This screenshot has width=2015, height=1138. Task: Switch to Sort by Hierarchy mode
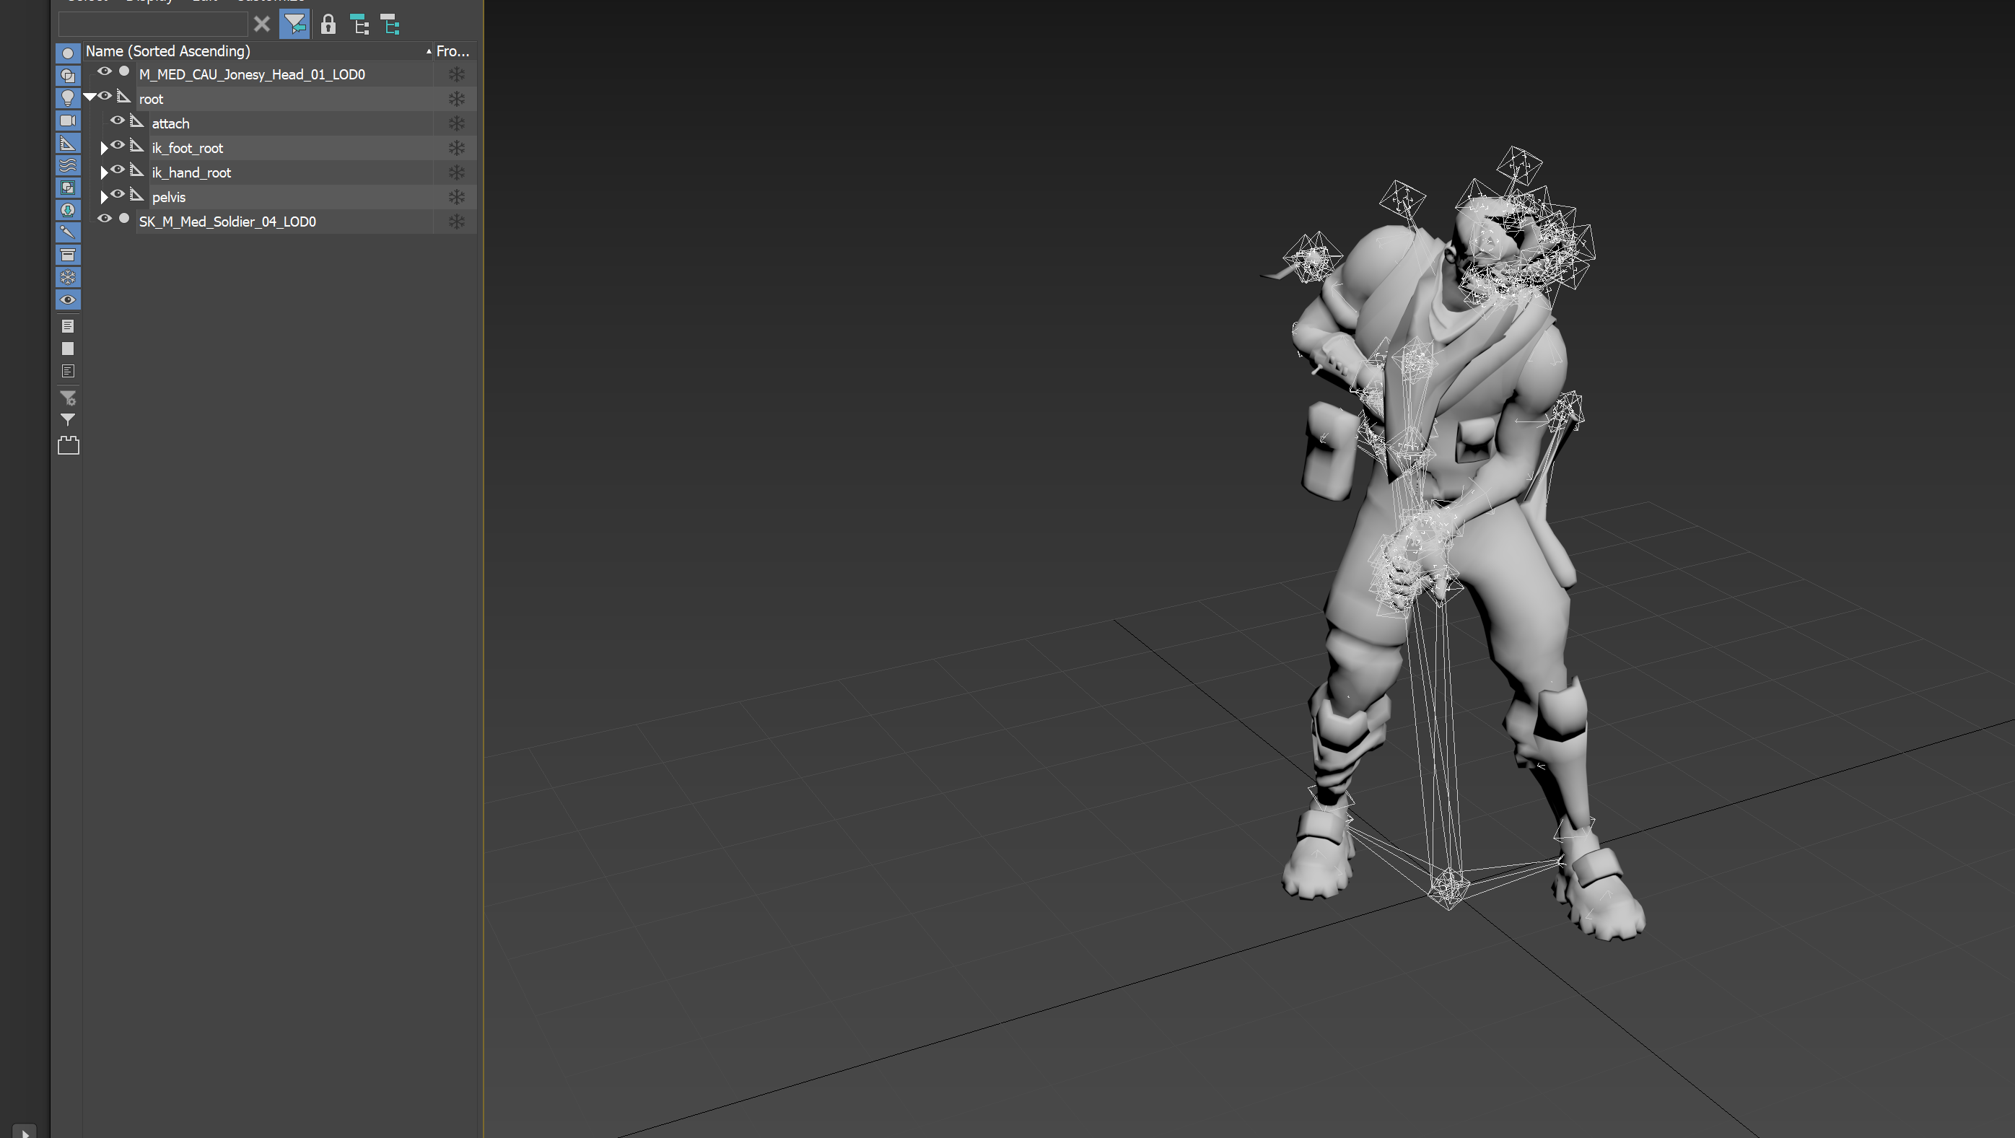click(360, 25)
